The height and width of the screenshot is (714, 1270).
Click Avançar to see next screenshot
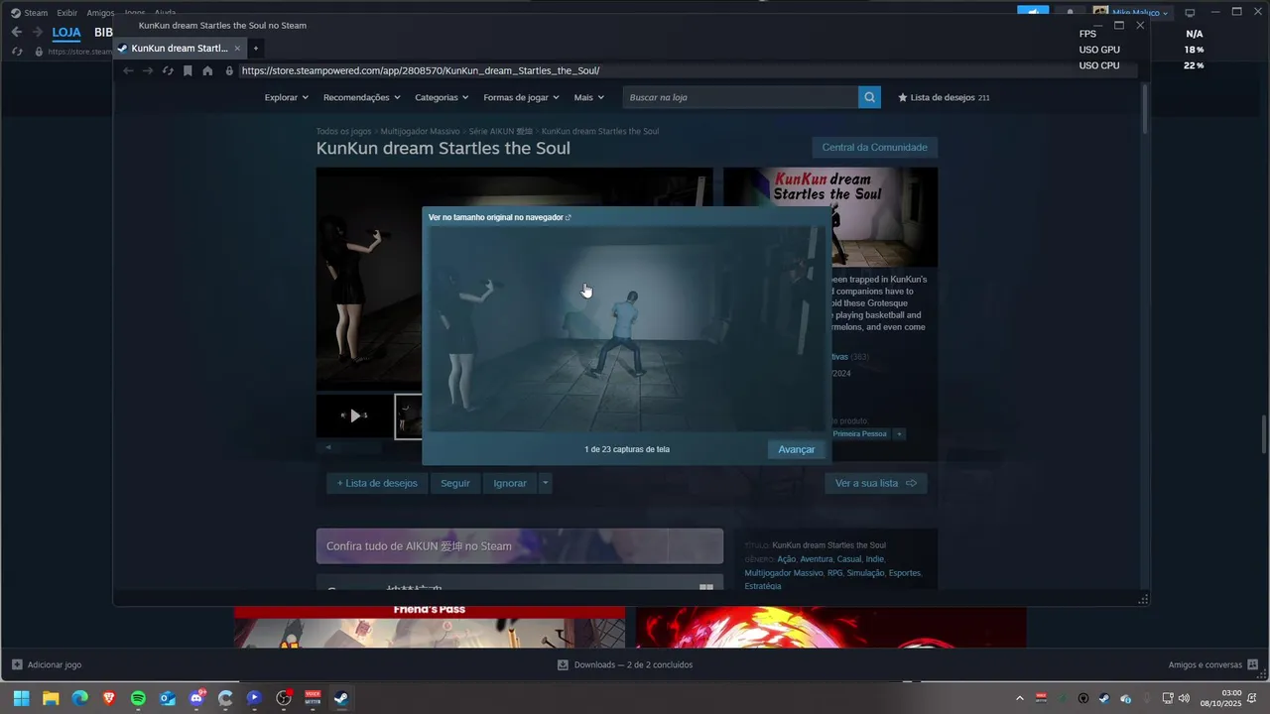tap(796, 449)
